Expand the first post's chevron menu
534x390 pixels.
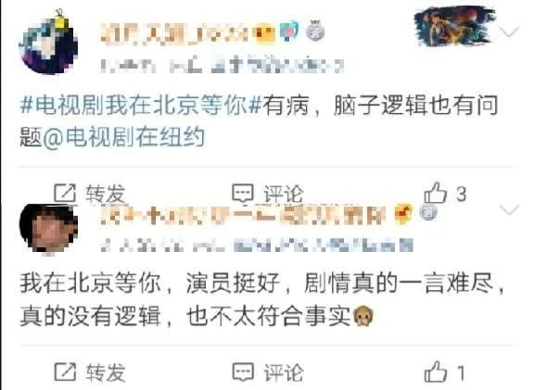(x=510, y=31)
